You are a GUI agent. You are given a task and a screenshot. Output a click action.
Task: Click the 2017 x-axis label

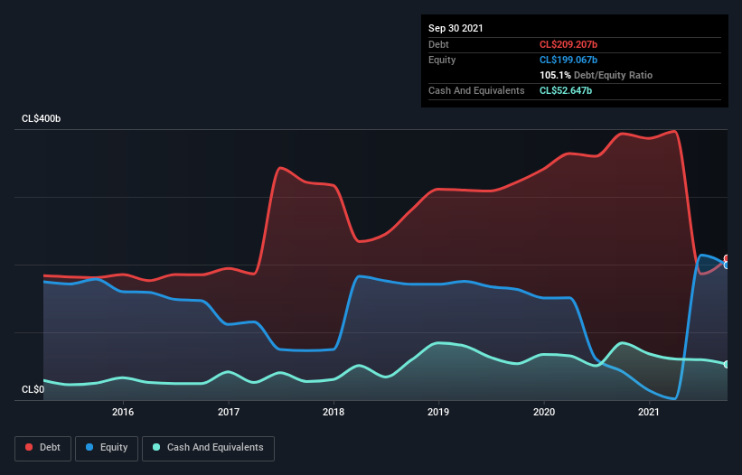pyautogui.click(x=229, y=412)
